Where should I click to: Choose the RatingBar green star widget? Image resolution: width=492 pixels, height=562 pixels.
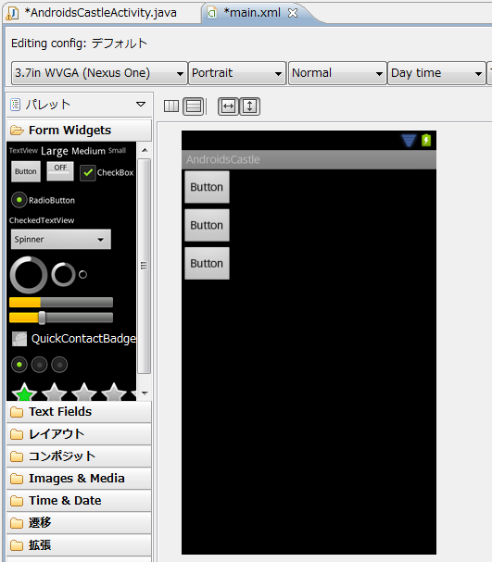[x=24, y=393]
